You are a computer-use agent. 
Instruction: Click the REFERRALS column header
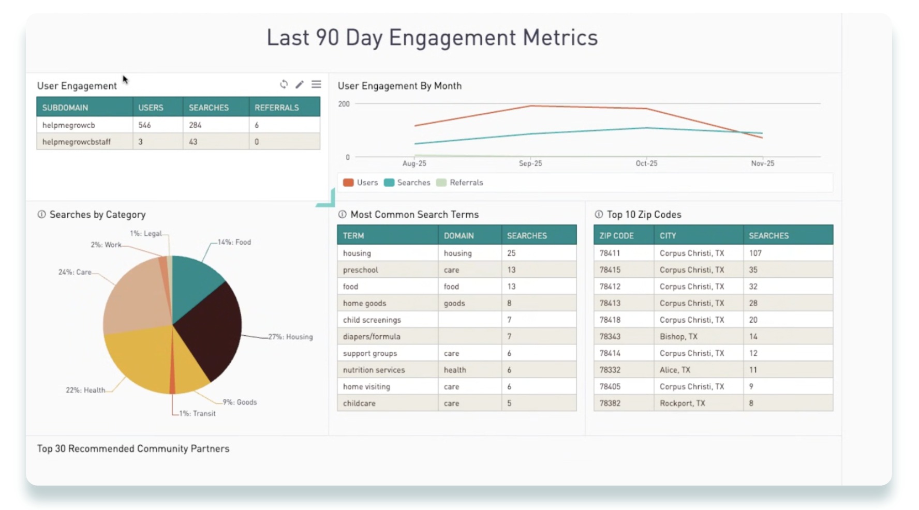[x=276, y=108]
